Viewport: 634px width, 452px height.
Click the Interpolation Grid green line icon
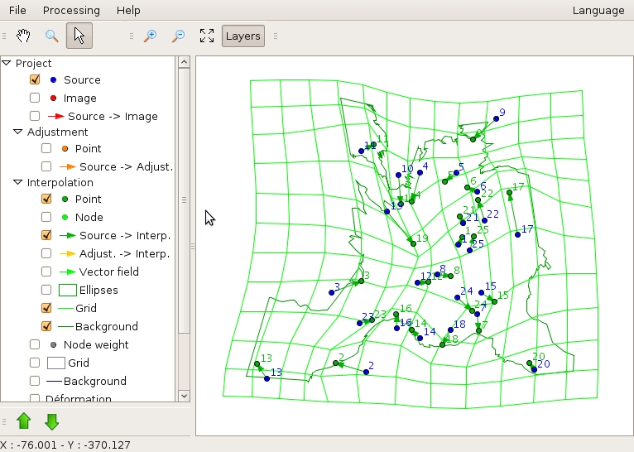click(66, 308)
